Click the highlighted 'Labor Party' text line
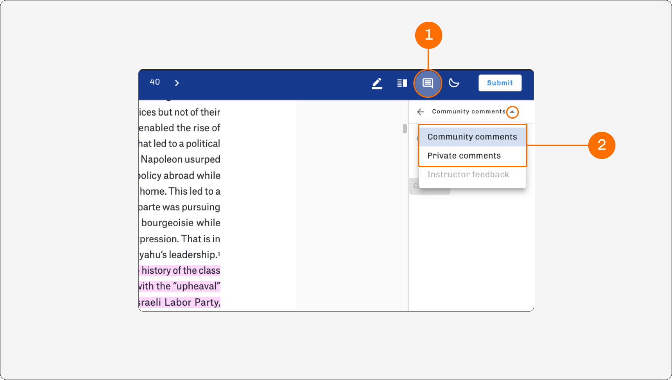672x380 pixels. point(179,302)
